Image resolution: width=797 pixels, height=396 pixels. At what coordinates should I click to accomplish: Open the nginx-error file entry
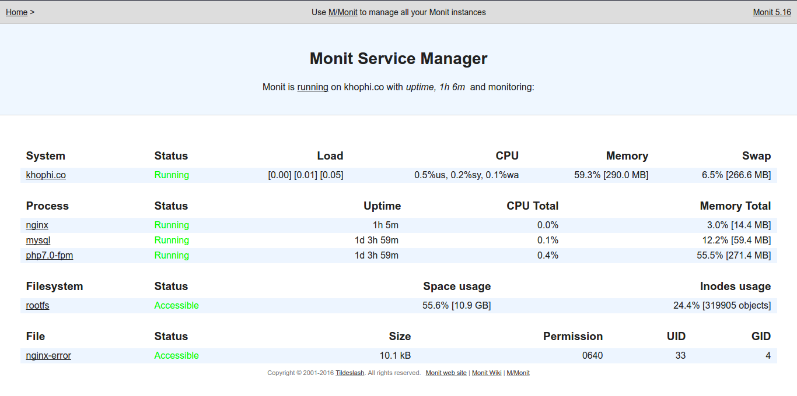point(48,356)
